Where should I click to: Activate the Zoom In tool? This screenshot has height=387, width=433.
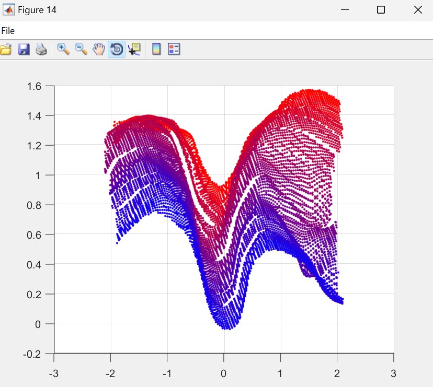point(63,50)
